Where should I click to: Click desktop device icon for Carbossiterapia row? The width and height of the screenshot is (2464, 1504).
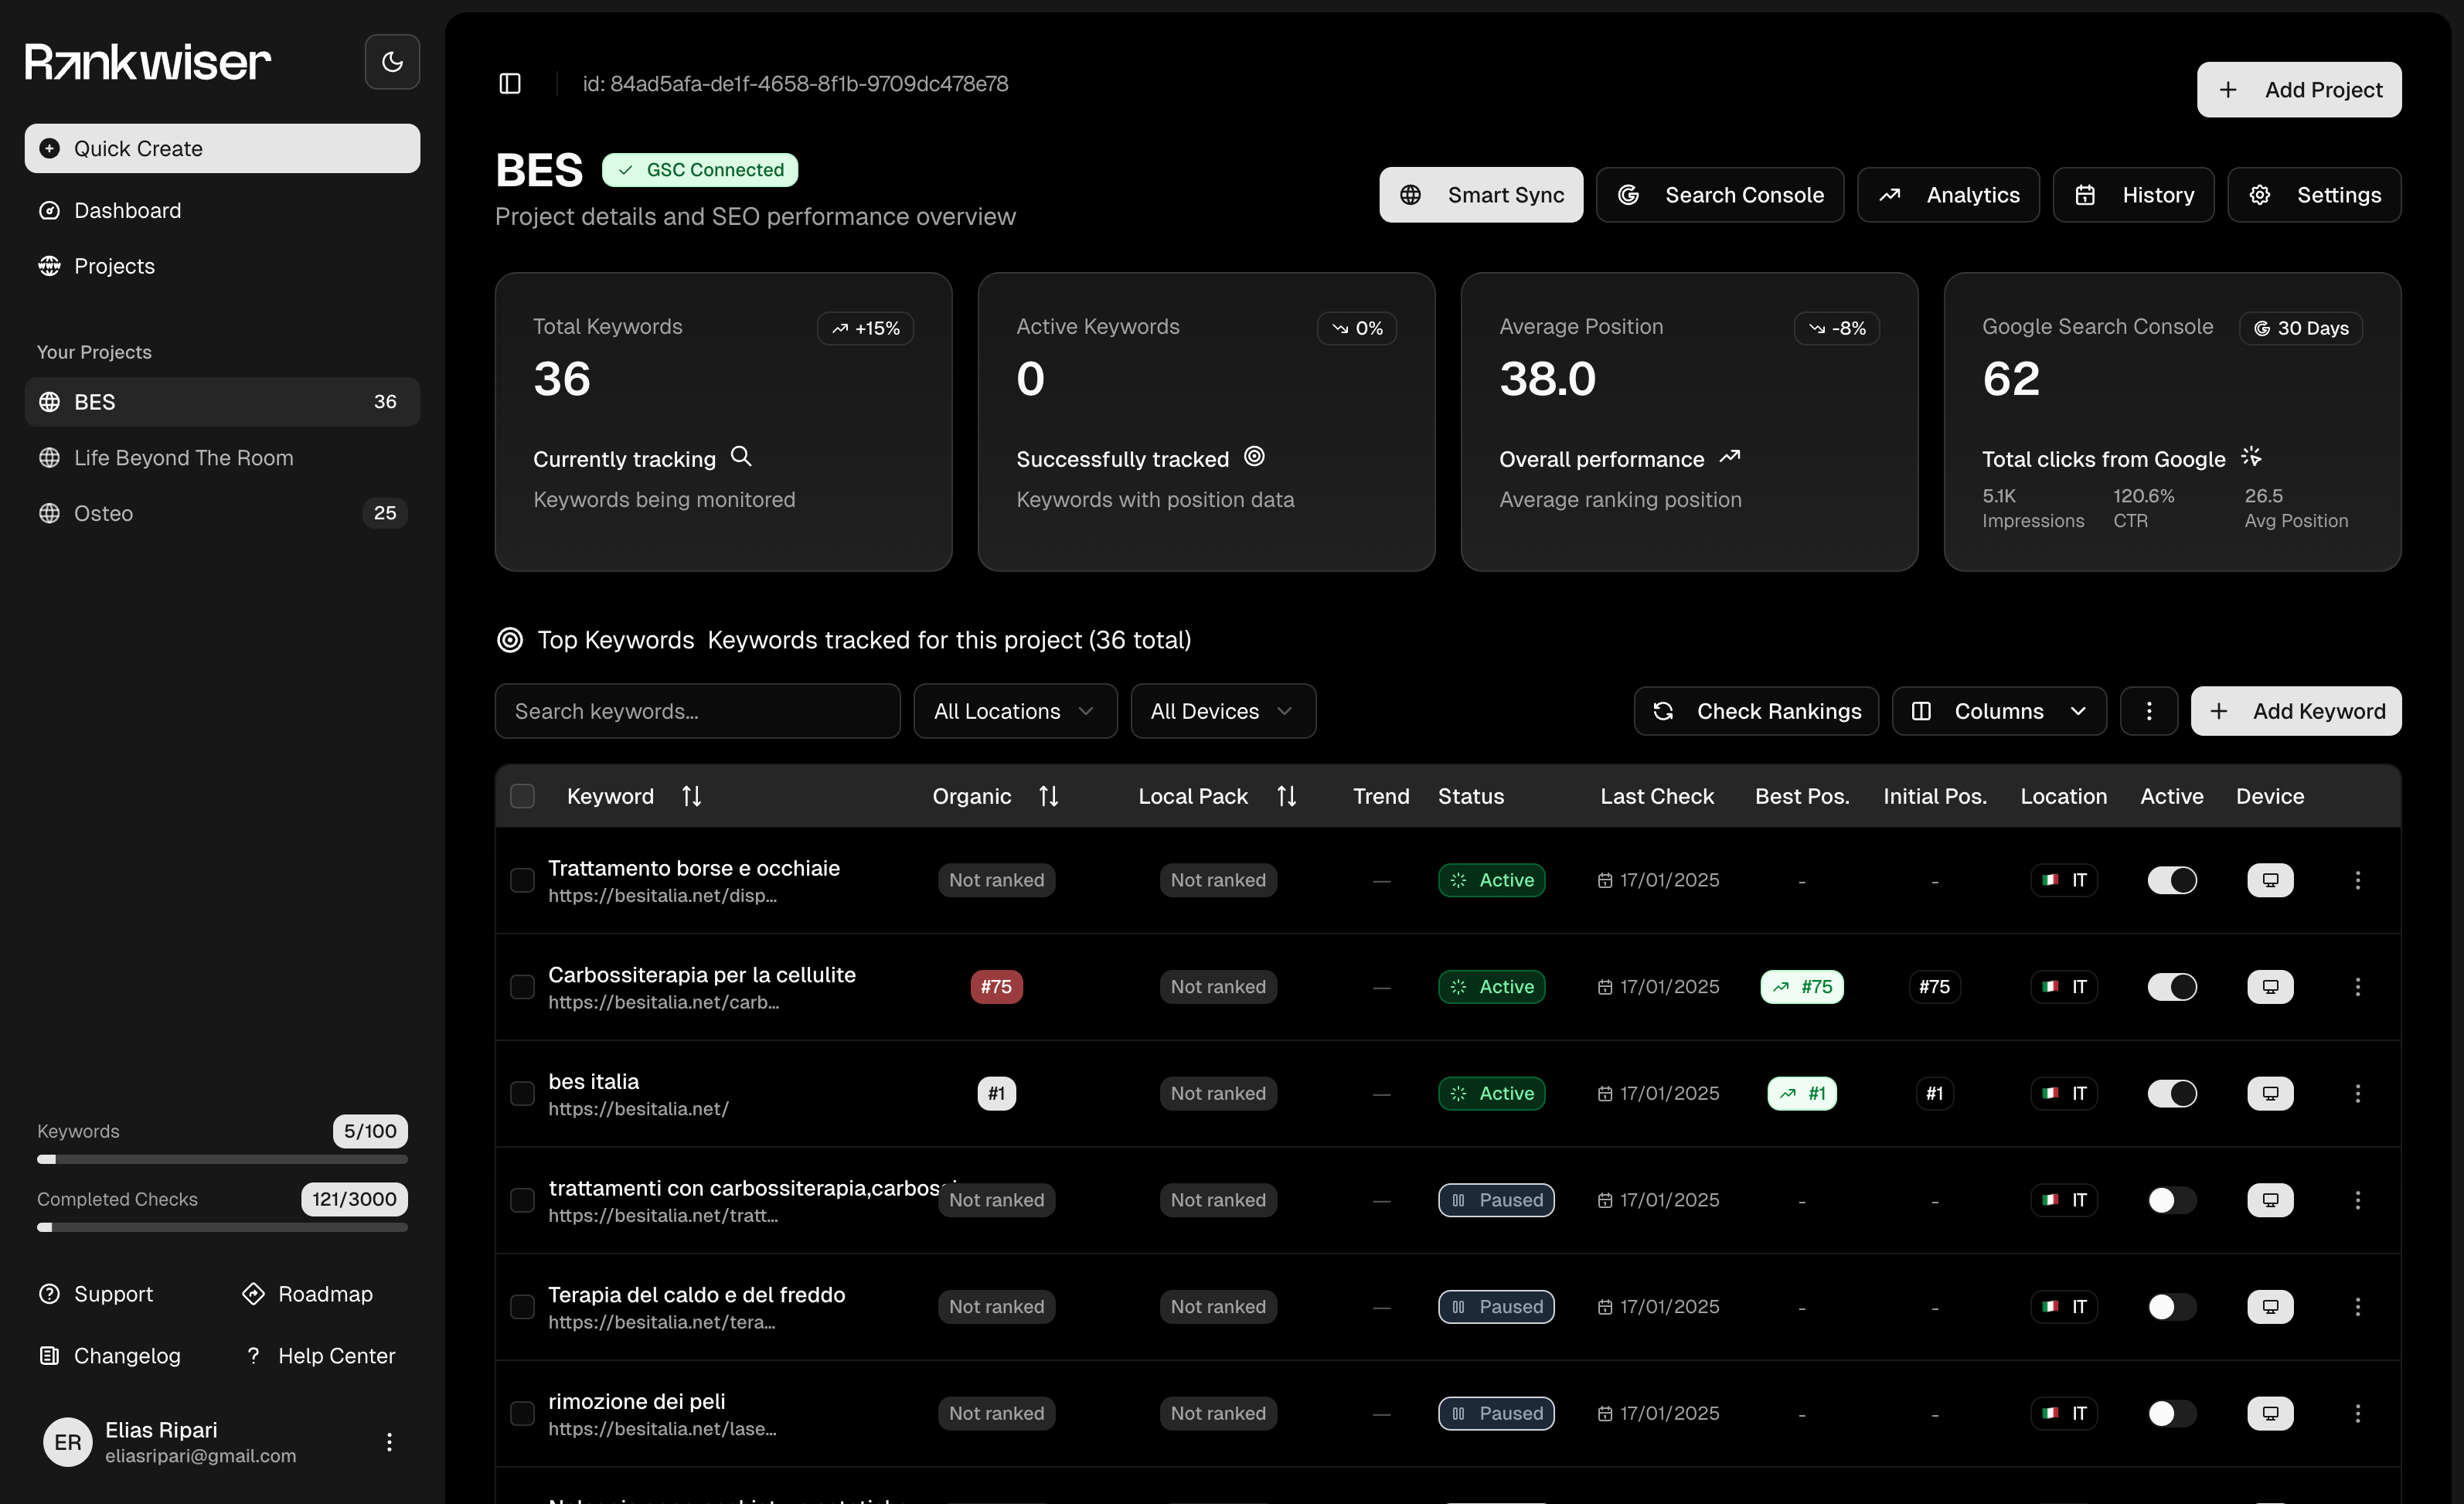click(2270, 987)
